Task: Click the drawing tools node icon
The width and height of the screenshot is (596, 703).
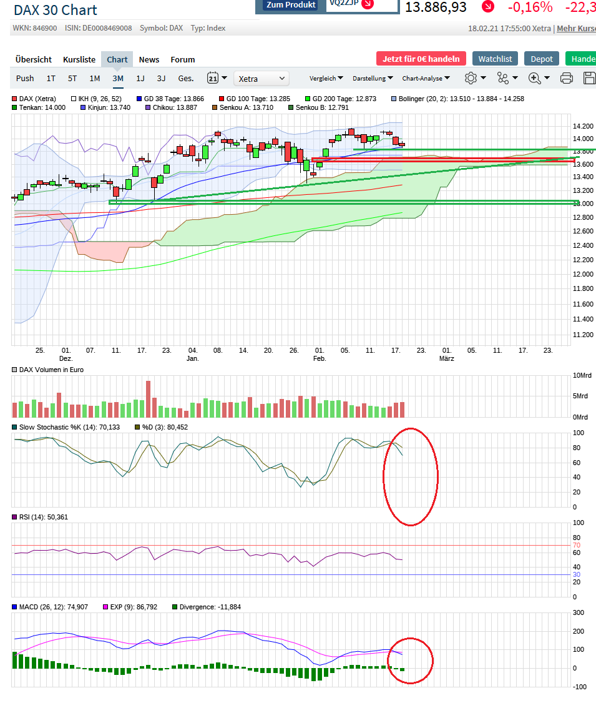Action: click(503, 78)
